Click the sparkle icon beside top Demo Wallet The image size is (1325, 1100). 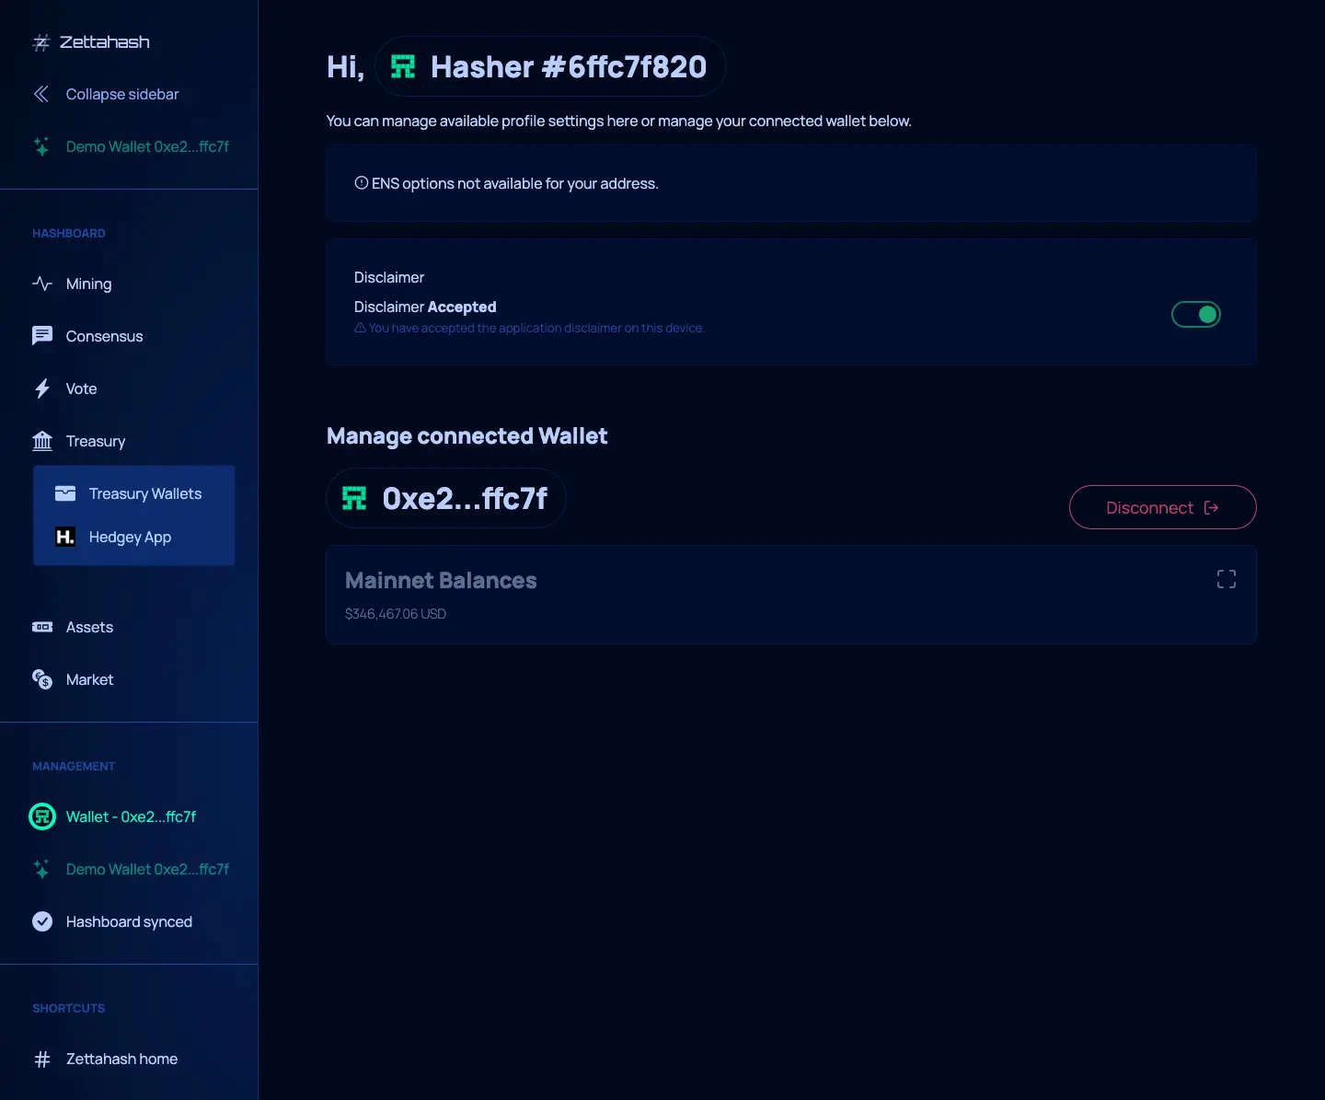[41, 146]
